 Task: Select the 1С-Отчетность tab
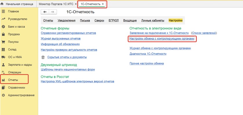pyautogui.click(x=90, y=4)
